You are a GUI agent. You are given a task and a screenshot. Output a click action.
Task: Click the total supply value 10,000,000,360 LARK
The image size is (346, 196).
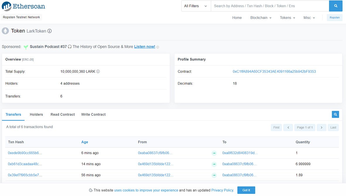(x=78, y=71)
